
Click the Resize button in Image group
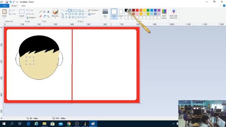(30, 14)
